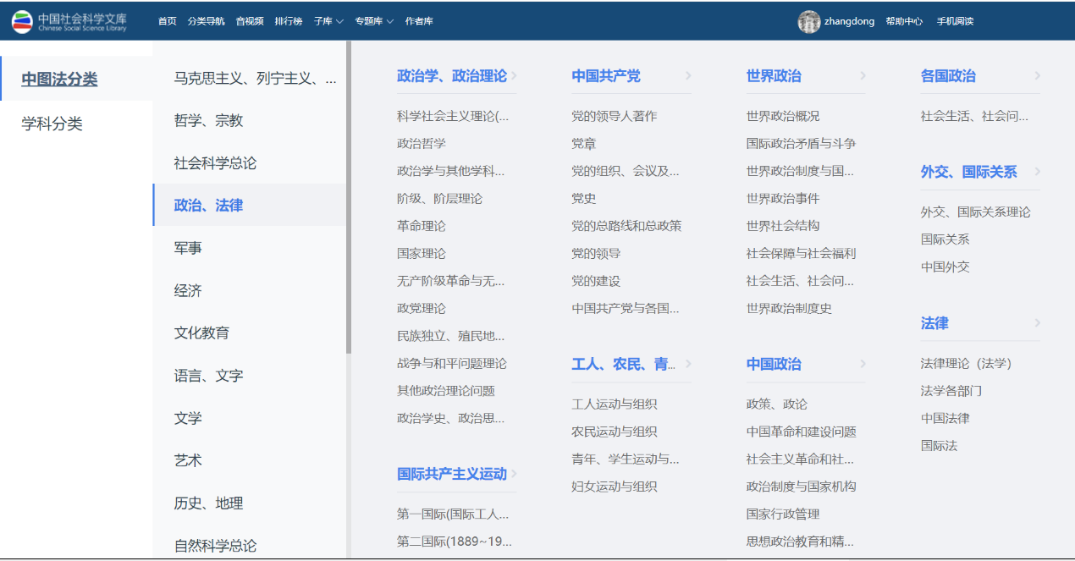Image resolution: width=1075 pixels, height=561 pixels.
Task: Expand the 子库 dropdown menu
Action: click(x=328, y=21)
